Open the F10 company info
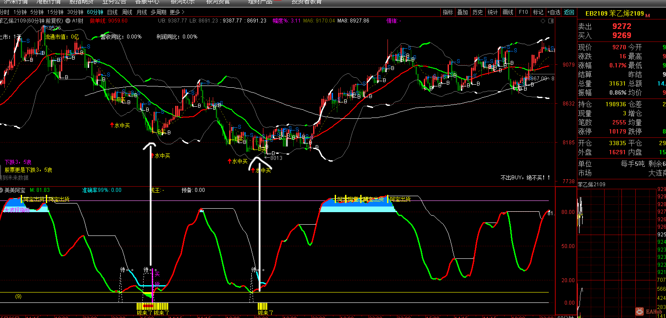 523,13
